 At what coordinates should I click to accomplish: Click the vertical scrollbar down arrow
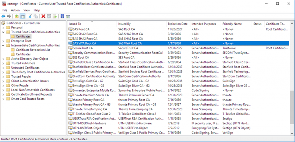point(292,133)
